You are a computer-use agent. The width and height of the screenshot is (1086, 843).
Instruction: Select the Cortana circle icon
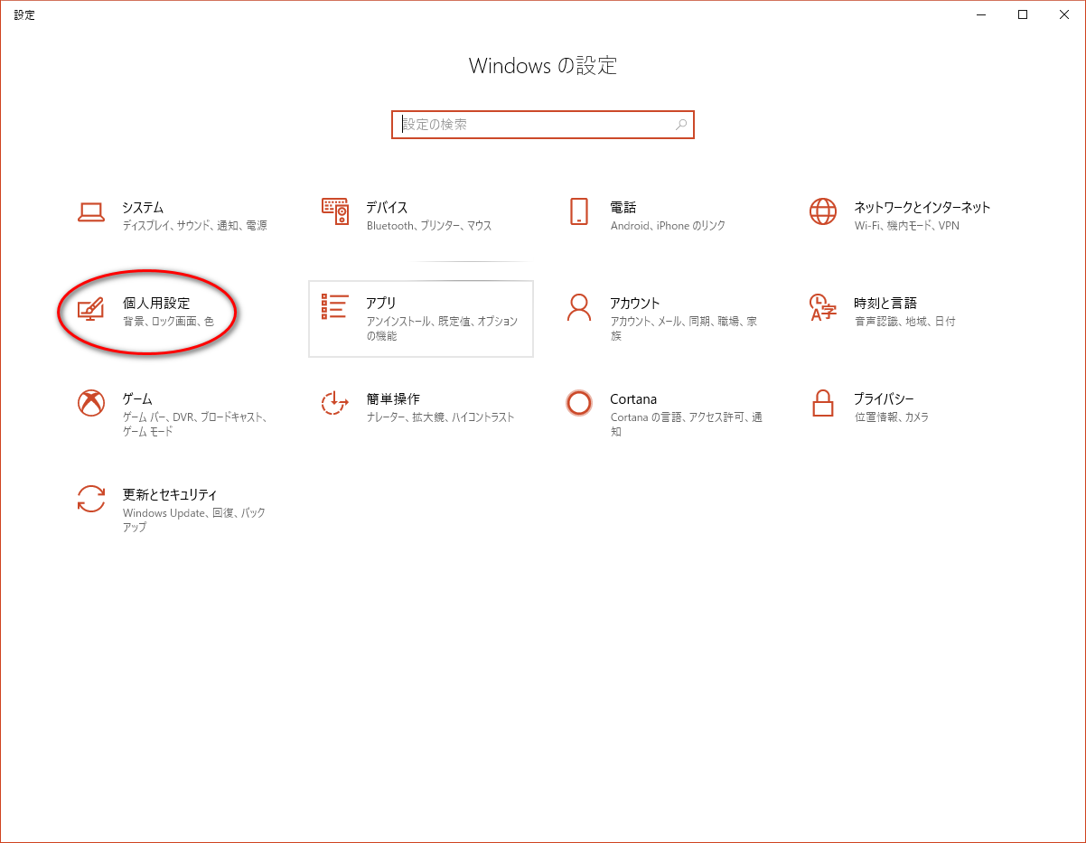point(579,403)
